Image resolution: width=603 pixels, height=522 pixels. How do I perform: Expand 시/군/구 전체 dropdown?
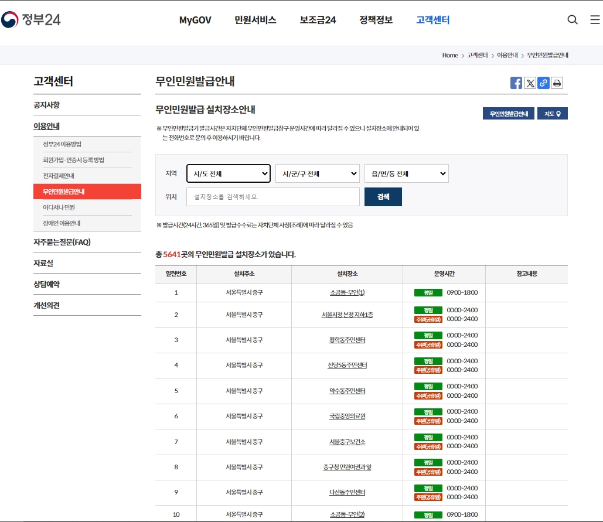coord(317,173)
